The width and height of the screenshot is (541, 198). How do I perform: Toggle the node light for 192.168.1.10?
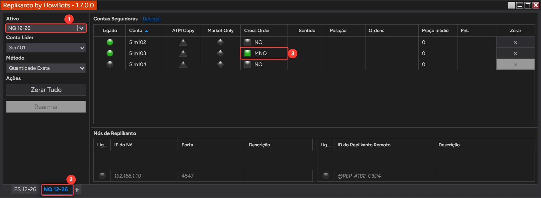tap(102, 176)
